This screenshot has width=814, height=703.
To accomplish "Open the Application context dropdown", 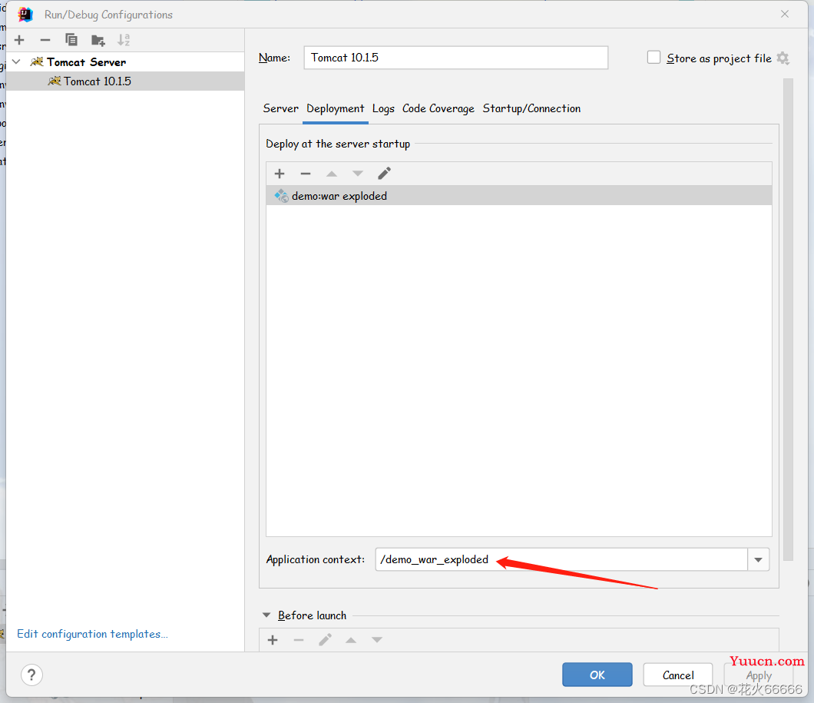I will [x=759, y=559].
